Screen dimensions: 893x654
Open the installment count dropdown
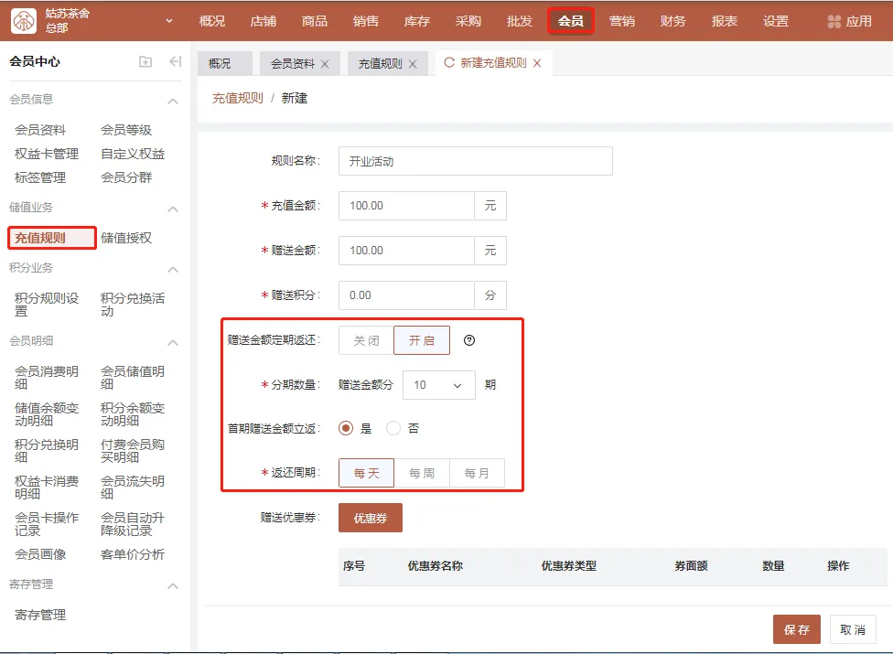coord(438,385)
